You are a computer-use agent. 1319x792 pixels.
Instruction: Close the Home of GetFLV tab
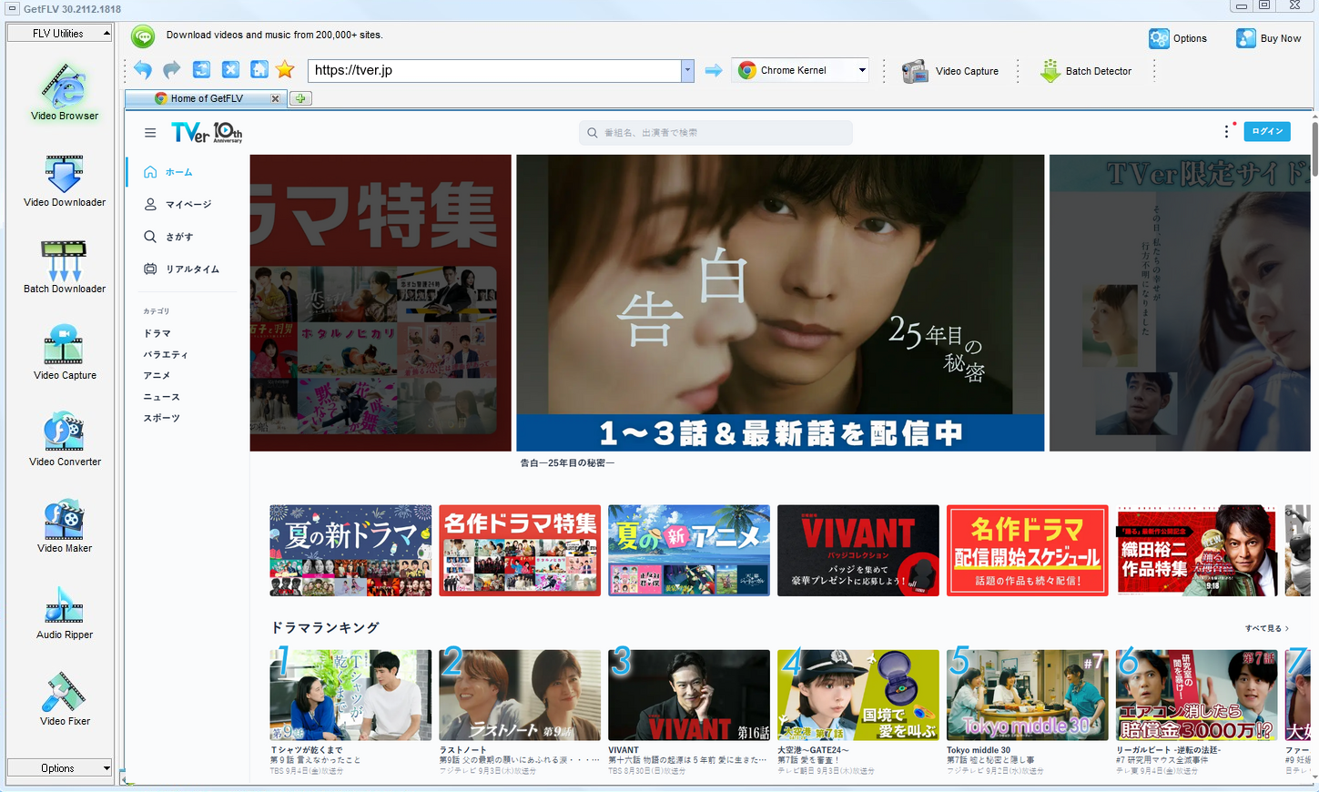pos(276,98)
